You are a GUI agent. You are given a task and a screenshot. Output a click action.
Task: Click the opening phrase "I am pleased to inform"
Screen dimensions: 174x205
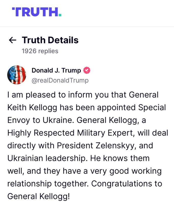coord(50,95)
